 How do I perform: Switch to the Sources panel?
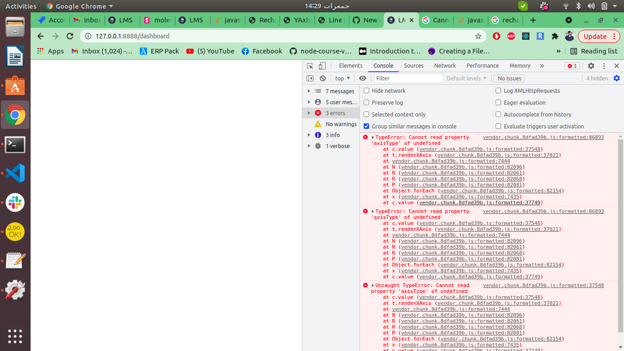pyautogui.click(x=413, y=66)
